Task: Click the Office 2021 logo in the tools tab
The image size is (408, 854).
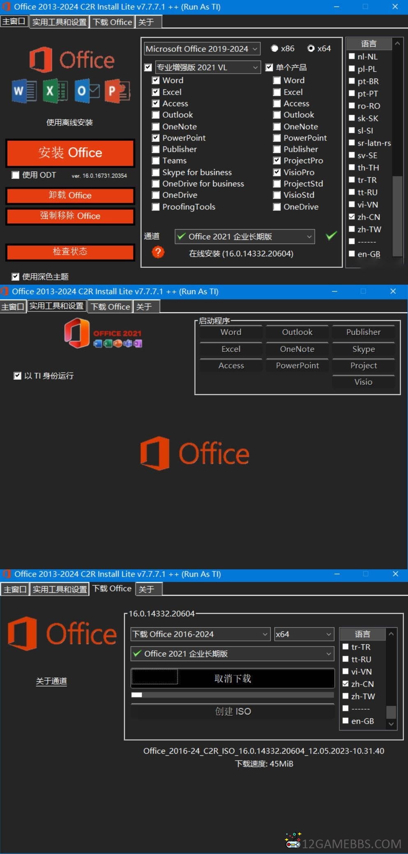Action: click(103, 333)
